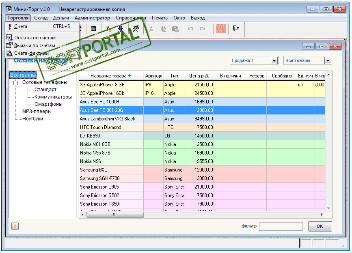Open the Продажа 1 dropdown
This screenshot has height=253, width=352.
274,60
